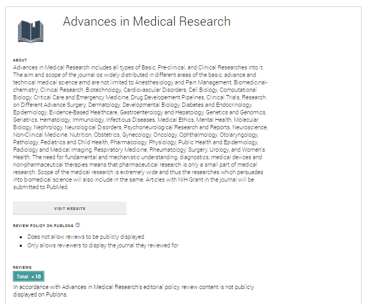Click the Review Policy on Publons heading

(x=43, y=225)
